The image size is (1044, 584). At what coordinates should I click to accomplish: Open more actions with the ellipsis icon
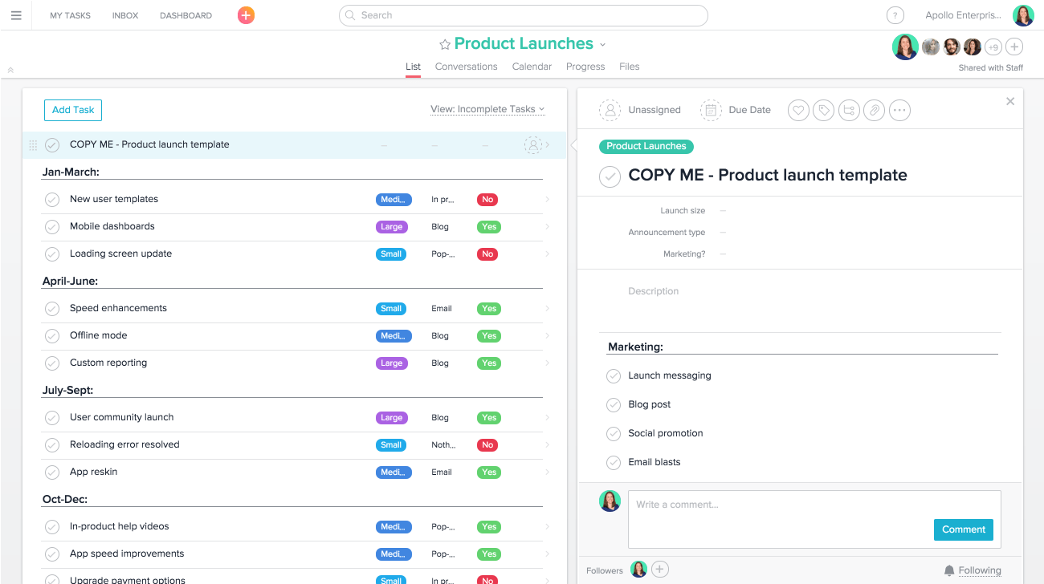point(899,110)
